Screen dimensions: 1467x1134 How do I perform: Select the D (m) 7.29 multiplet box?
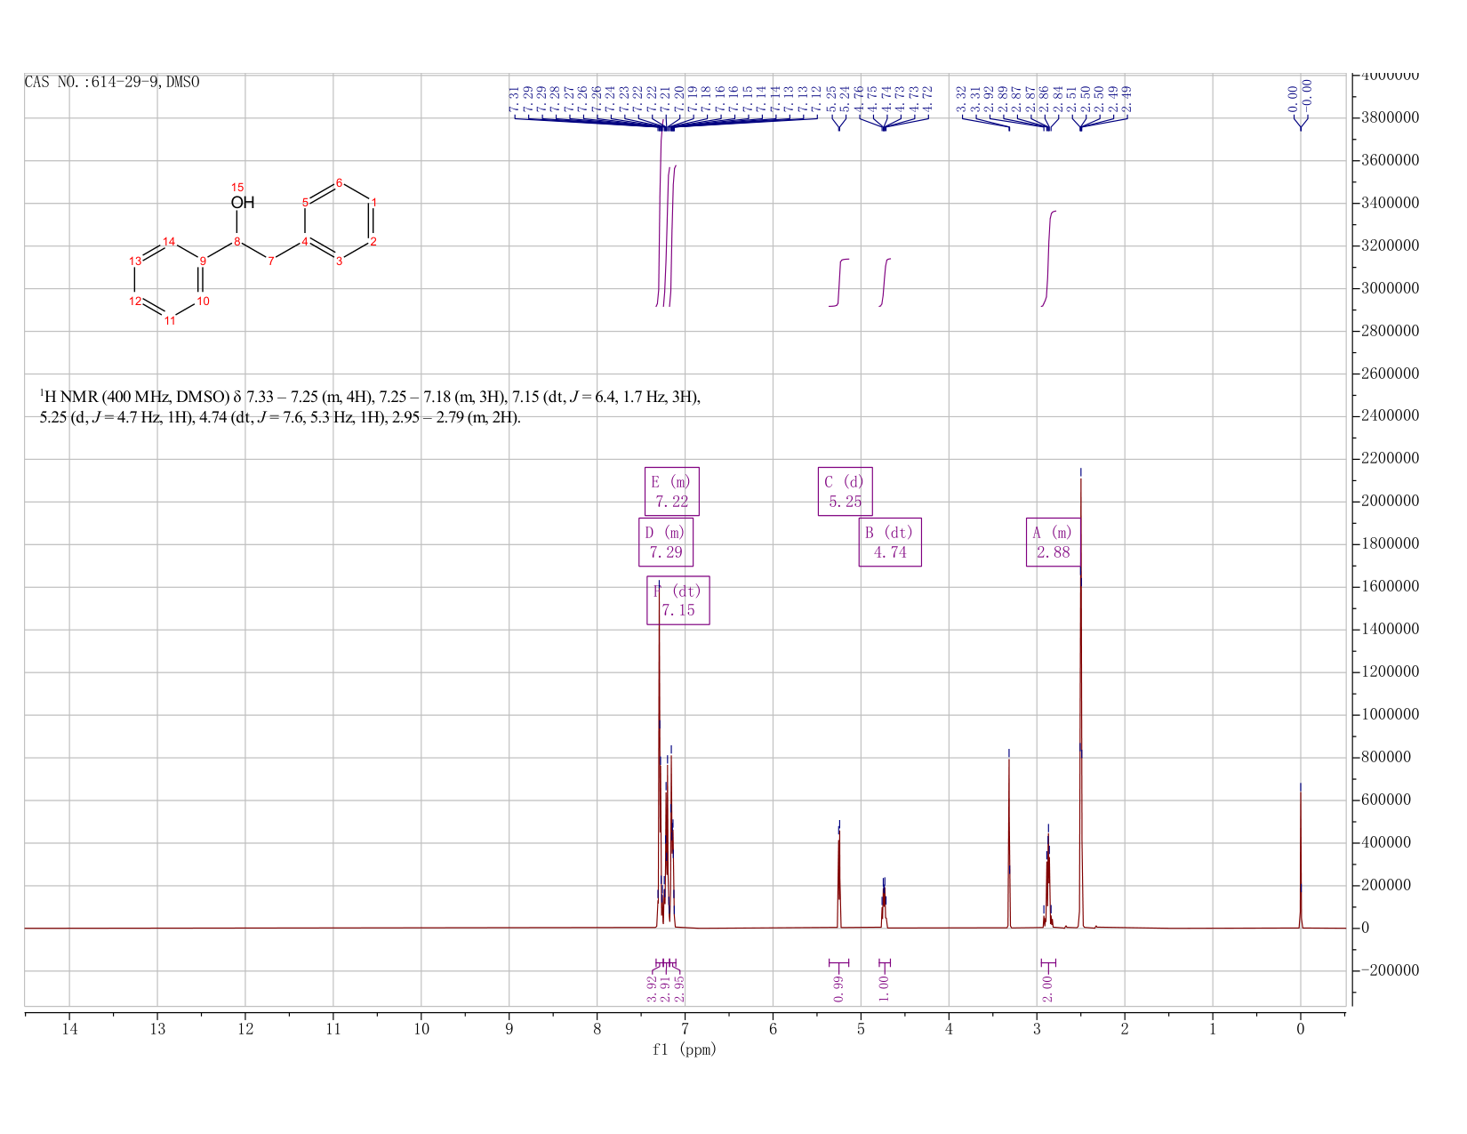coord(666,542)
